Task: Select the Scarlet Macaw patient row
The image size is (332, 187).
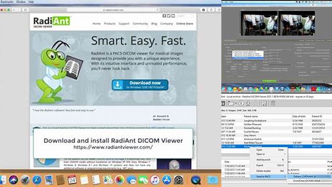Action: tap(276, 131)
